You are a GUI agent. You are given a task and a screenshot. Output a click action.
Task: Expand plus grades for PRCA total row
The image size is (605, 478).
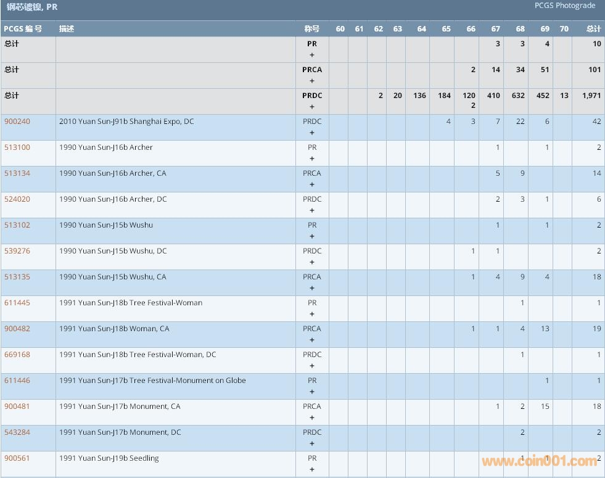(312, 81)
